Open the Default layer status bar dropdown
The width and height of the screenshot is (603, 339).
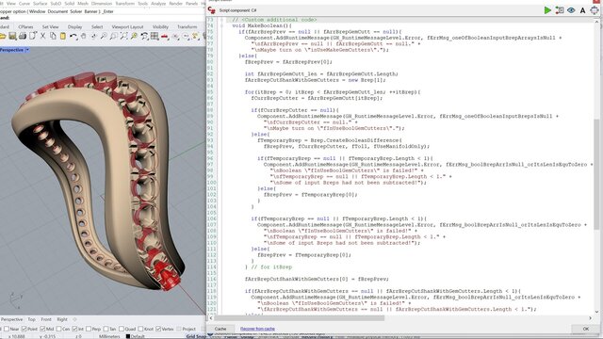point(136,336)
